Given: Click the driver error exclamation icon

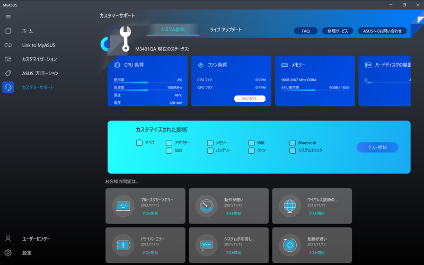Looking at the screenshot, I should coord(123,245).
